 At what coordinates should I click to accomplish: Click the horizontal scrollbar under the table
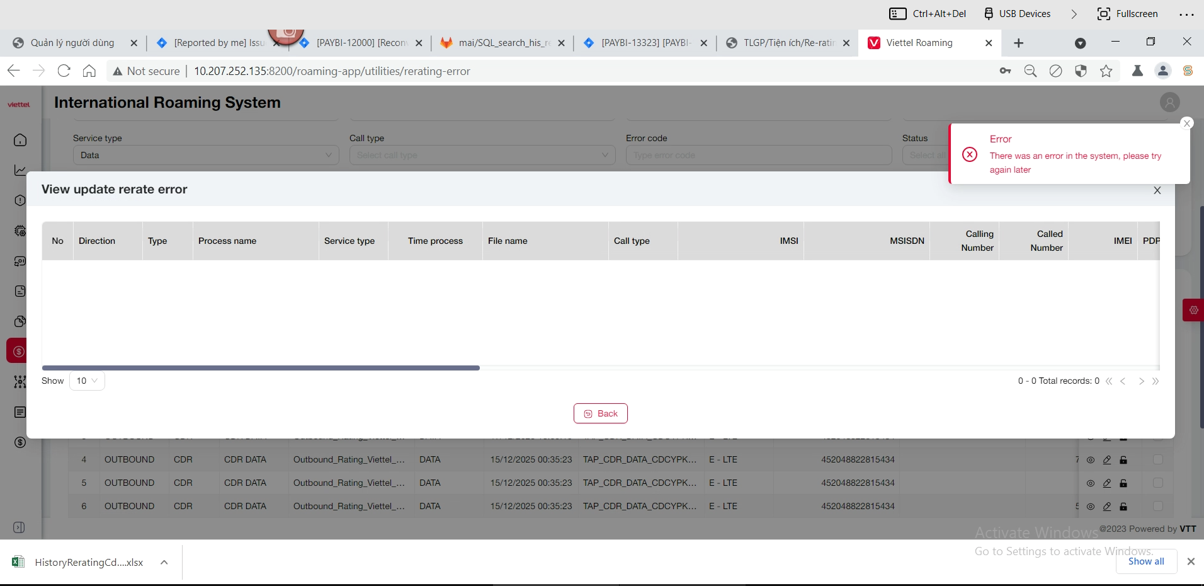[261, 368]
